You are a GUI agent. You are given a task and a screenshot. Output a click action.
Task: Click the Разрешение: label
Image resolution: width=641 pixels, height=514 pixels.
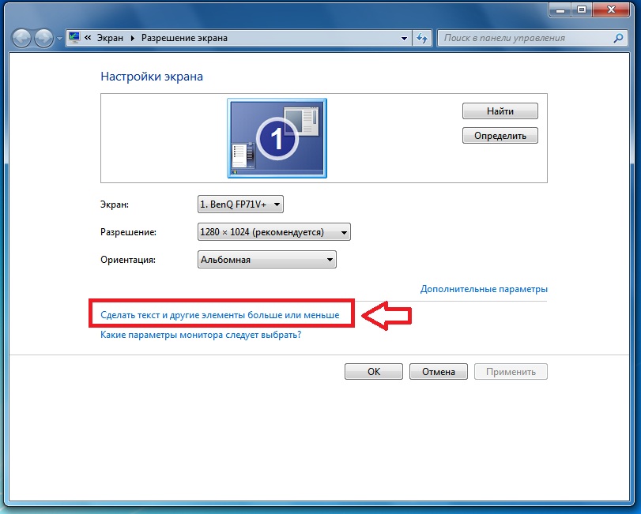click(x=128, y=232)
